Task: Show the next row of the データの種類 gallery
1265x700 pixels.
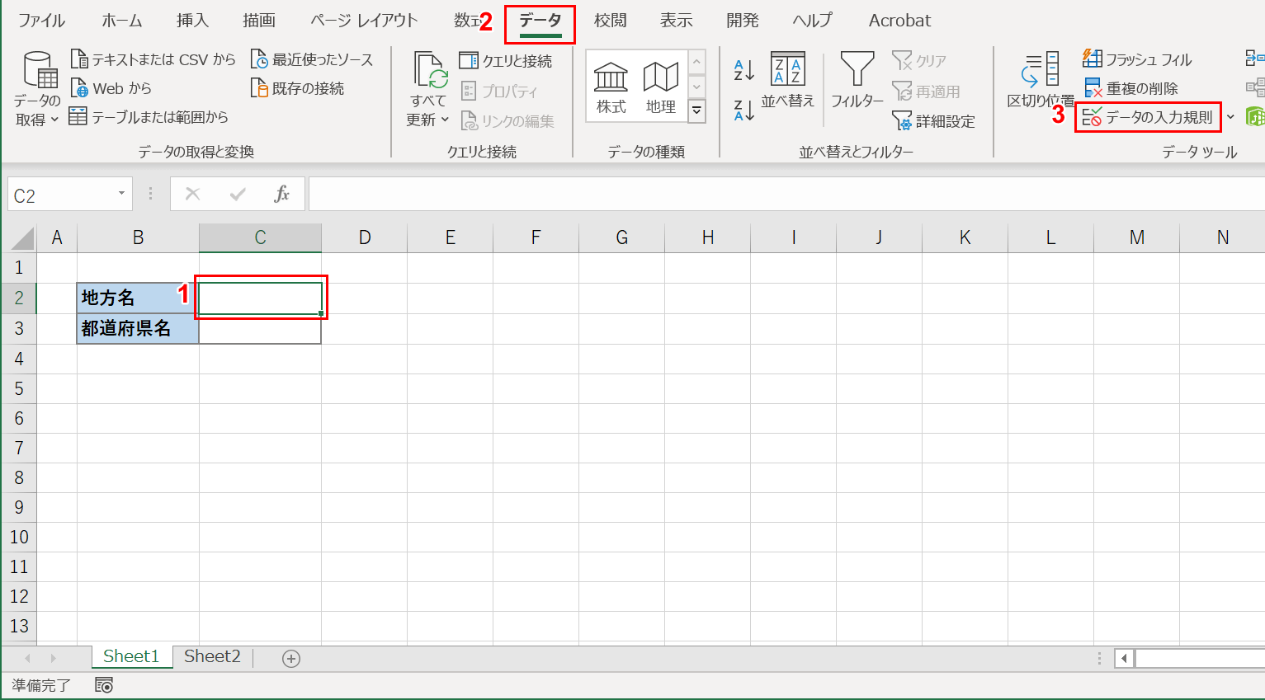Action: pyautogui.click(x=697, y=86)
